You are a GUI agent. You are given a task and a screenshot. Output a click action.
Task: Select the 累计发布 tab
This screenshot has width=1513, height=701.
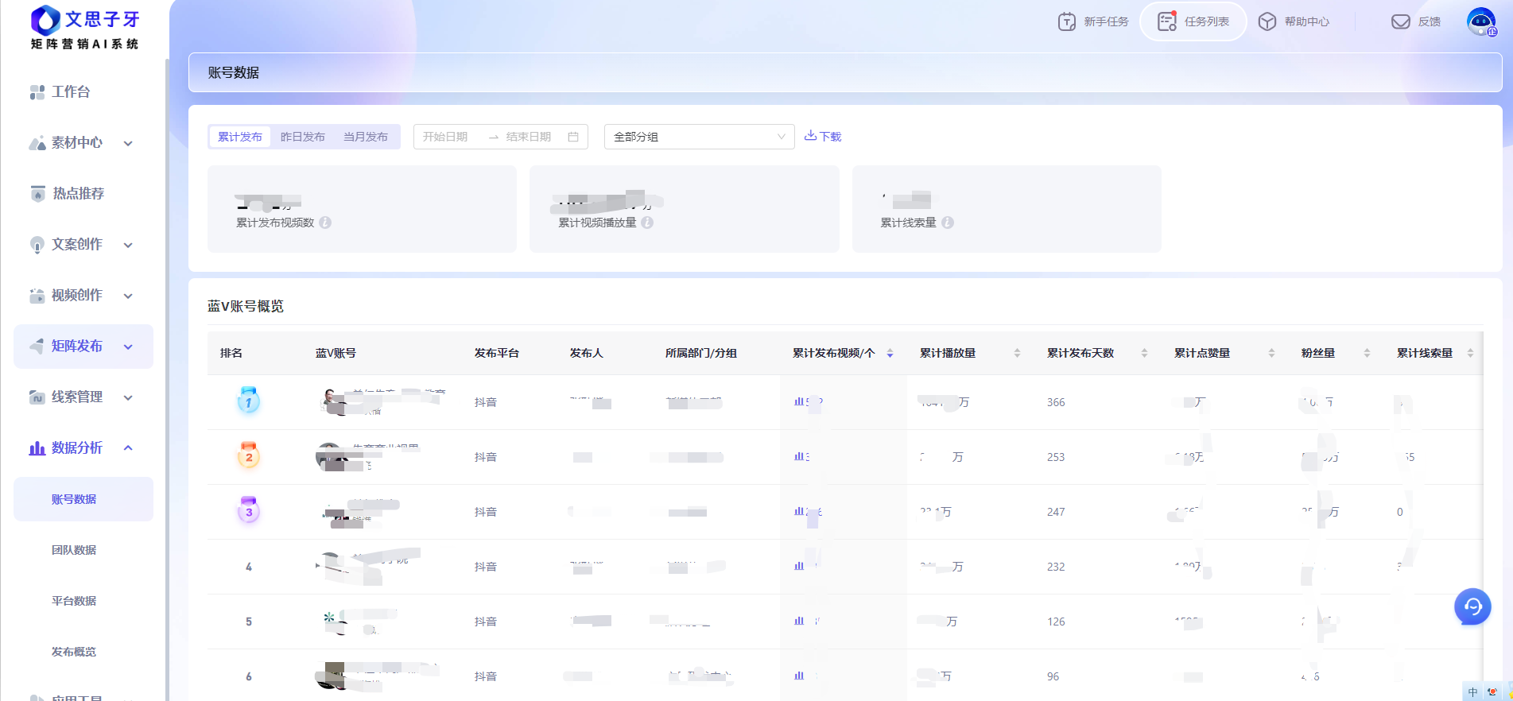[240, 137]
